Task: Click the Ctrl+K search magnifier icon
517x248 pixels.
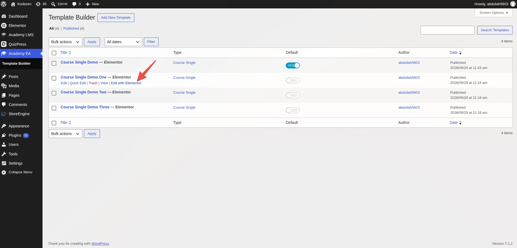Action: (x=53, y=4)
